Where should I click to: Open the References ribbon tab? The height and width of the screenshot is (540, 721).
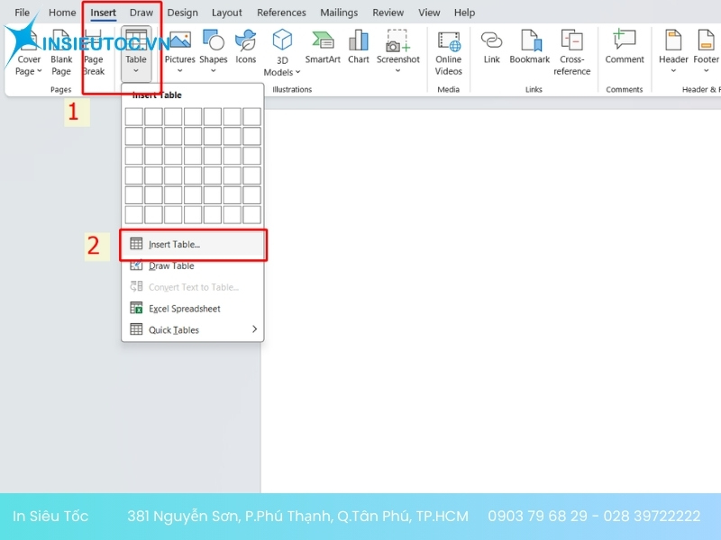[281, 13]
